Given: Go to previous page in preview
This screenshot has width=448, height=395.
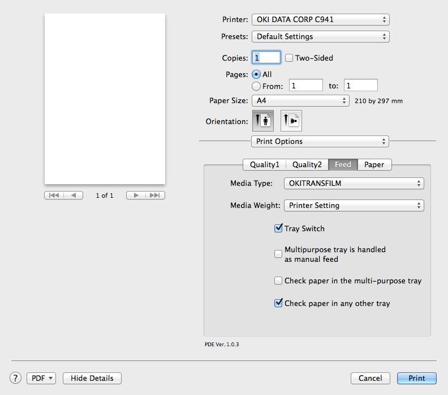Looking at the screenshot, I should tap(74, 195).
